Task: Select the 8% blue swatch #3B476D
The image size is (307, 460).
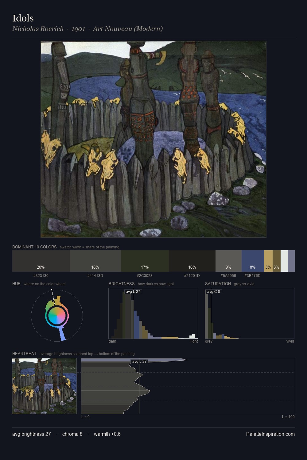Action: (x=253, y=261)
